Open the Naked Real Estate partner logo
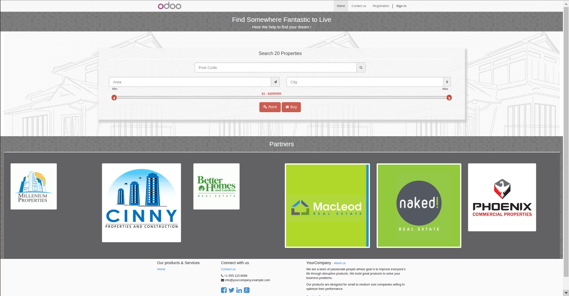Image resolution: width=569 pixels, height=296 pixels. (x=419, y=206)
